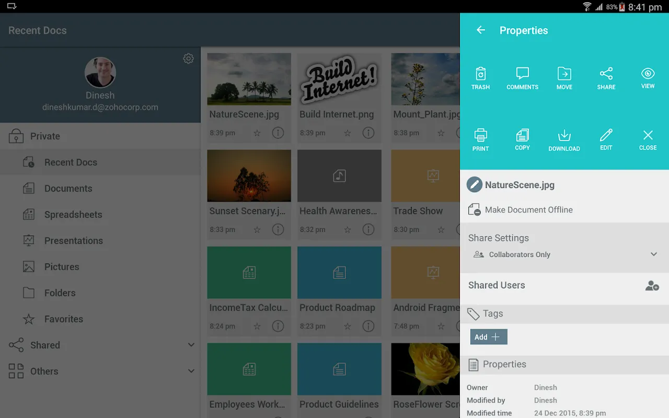669x418 pixels.
Task: Click the Add tag button
Action: tap(488, 337)
